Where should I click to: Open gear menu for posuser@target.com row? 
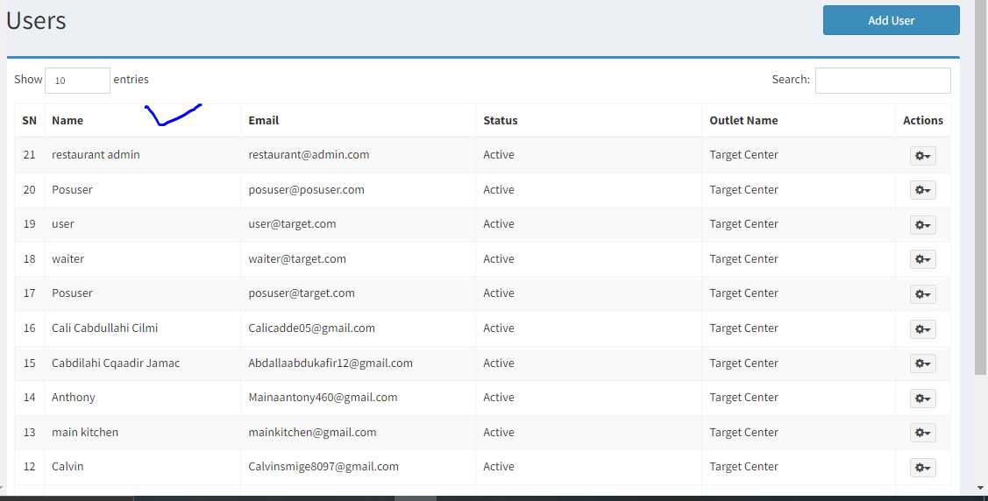(x=922, y=294)
